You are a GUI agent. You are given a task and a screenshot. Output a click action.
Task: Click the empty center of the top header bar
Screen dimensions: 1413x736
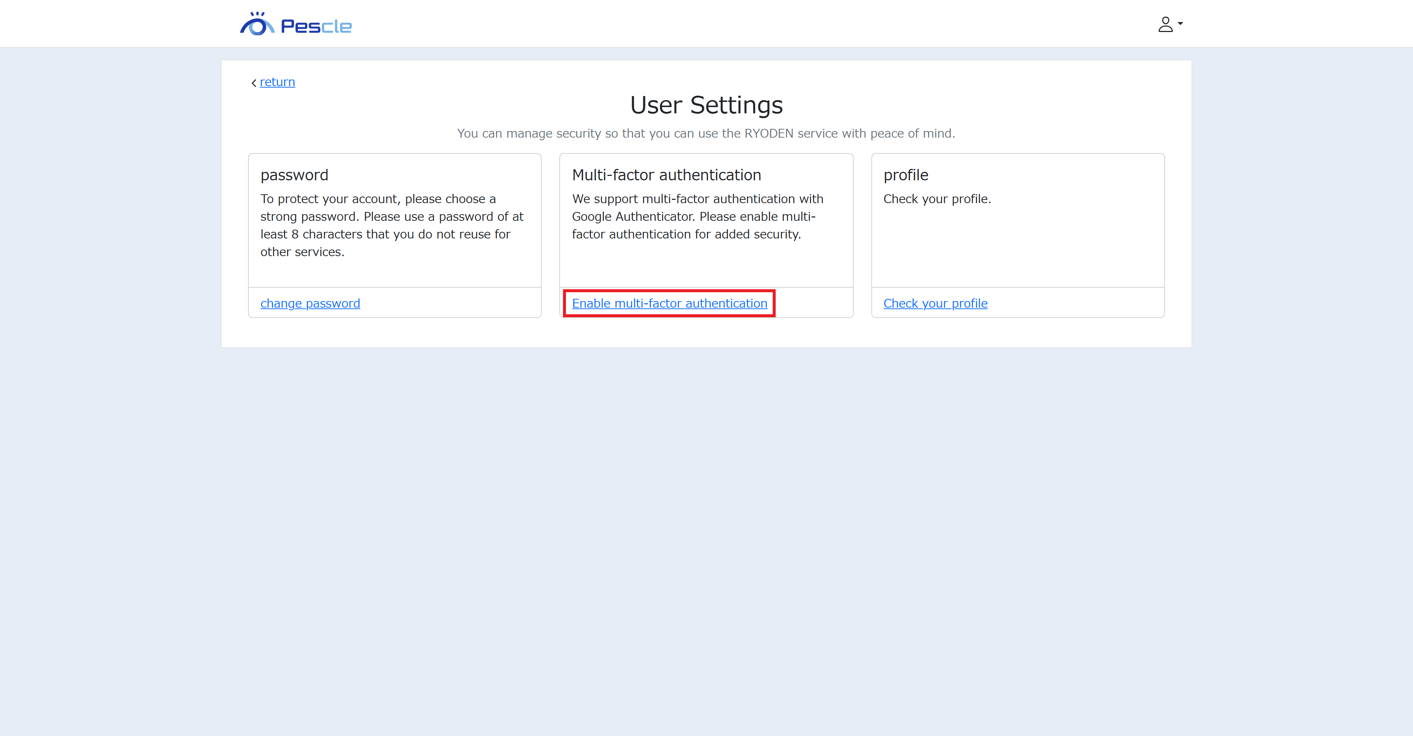706,24
